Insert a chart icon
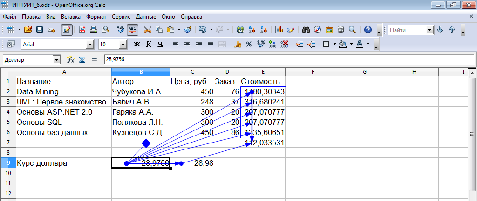 pyautogui.click(x=279, y=30)
